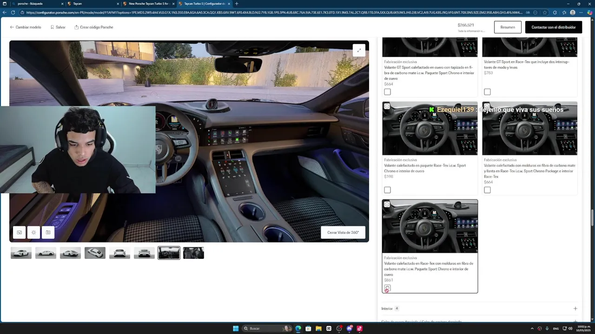Click the microphone icon in system tray

547,328
